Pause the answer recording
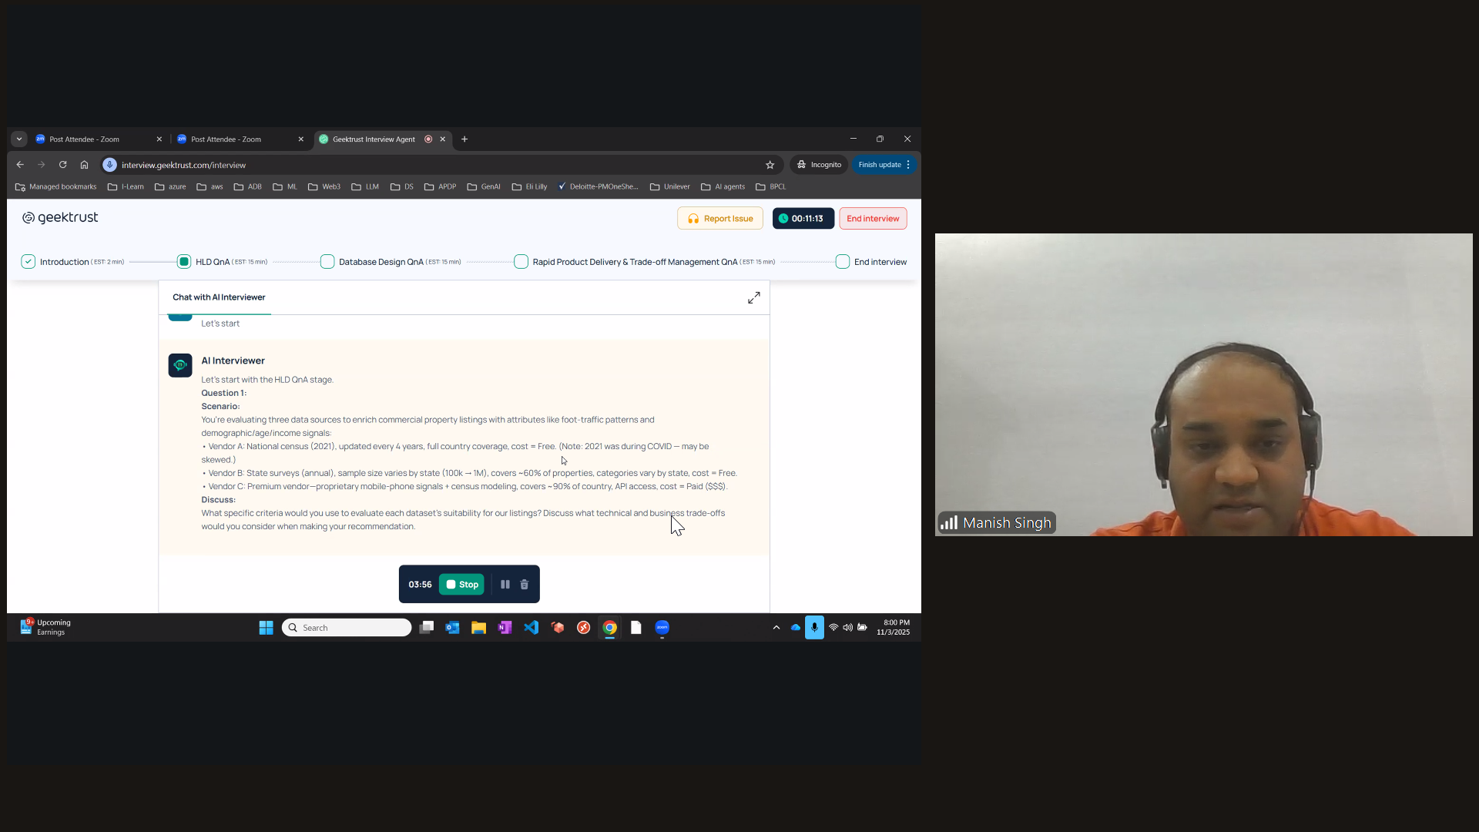Viewport: 1479px width, 832px height. click(505, 585)
